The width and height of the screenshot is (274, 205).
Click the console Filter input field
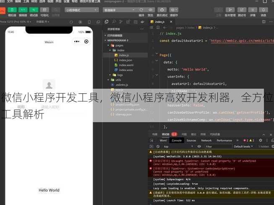pos(218,146)
